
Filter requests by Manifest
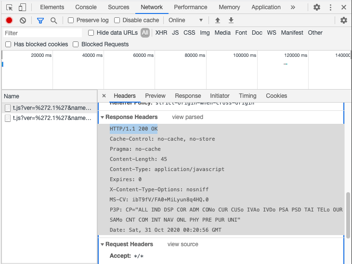coord(292,33)
